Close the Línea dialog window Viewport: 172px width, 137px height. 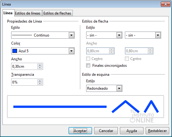pos(165,4)
